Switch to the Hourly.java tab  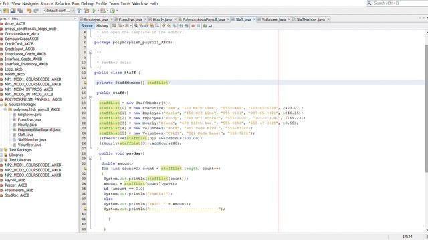[162, 19]
